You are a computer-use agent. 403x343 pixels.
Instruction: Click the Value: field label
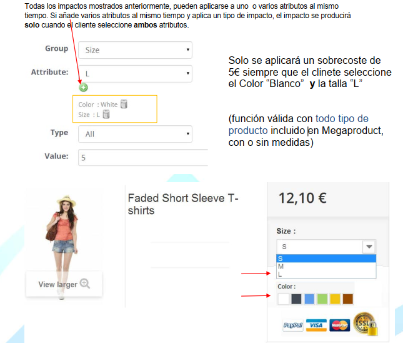[56, 156]
